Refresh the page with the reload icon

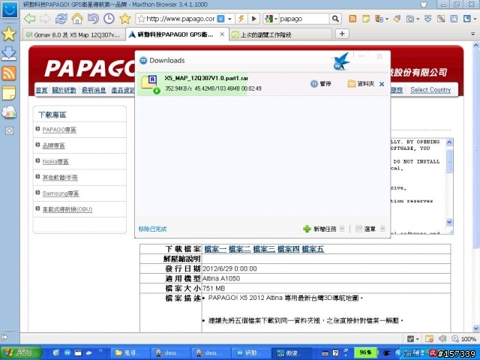coord(61,19)
